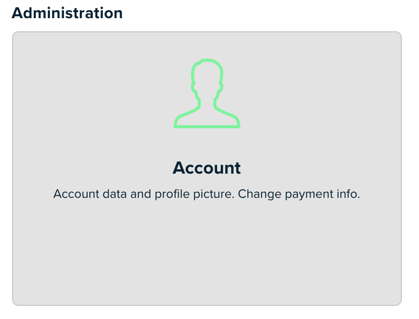Click the shoulders of the person icon
The image size is (419, 319).
point(207,119)
